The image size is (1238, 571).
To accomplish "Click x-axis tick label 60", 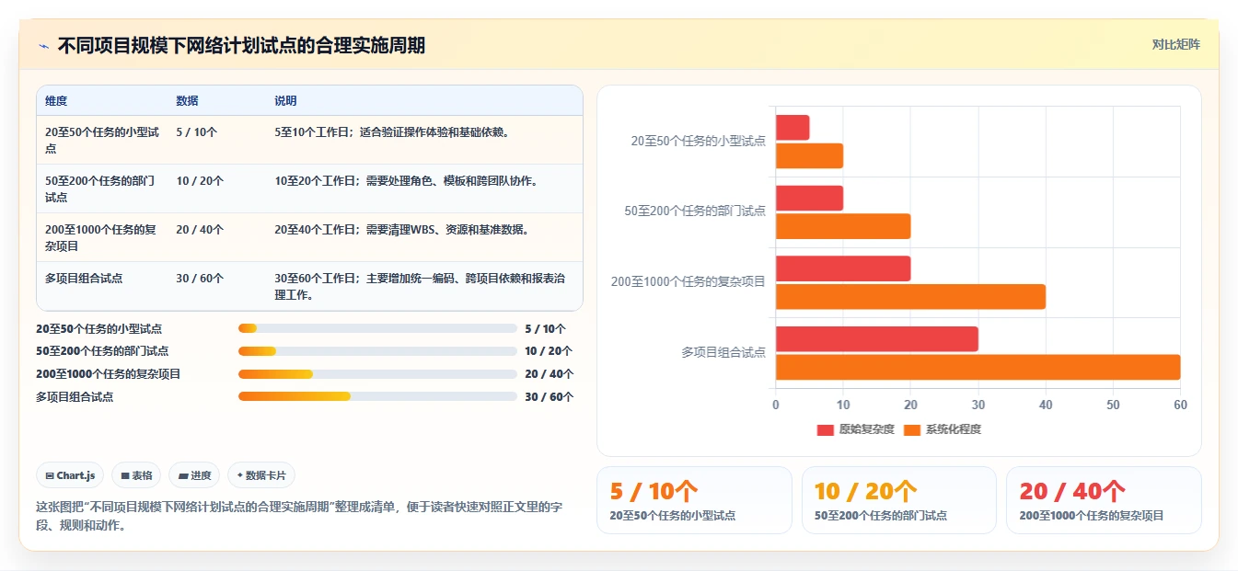I will [x=1181, y=405].
